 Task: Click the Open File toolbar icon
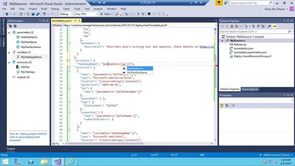tap(28, 14)
